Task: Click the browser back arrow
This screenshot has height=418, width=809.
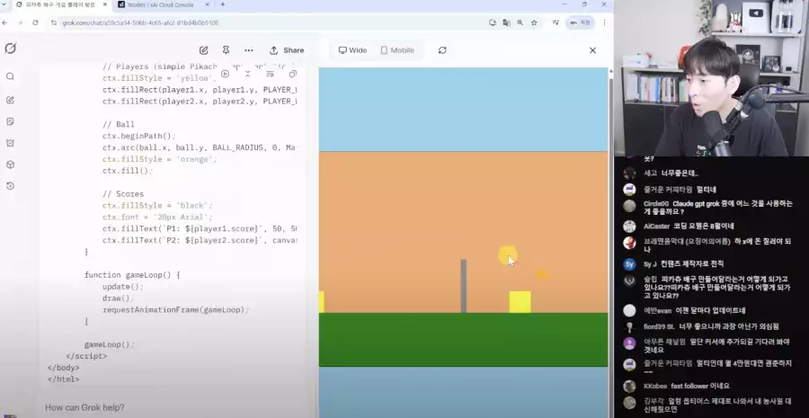Action: [x=4, y=22]
